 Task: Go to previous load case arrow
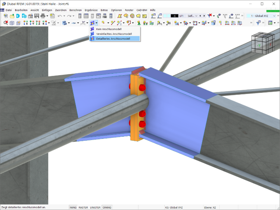tap(200, 16)
